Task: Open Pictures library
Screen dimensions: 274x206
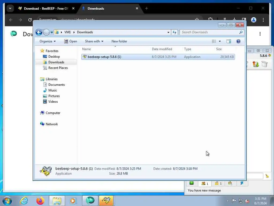Action: coord(54,96)
